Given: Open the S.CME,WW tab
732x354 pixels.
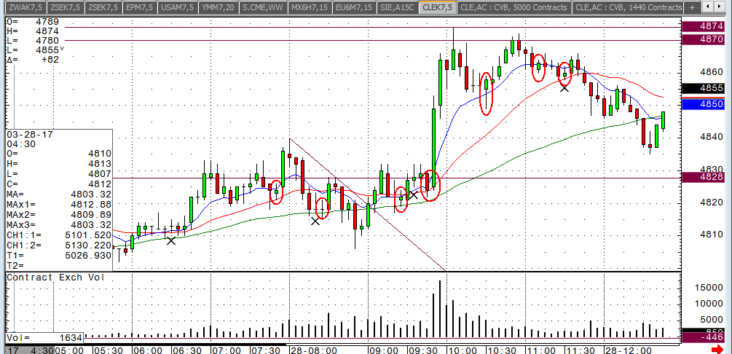Looking at the screenshot, I should click(263, 7).
